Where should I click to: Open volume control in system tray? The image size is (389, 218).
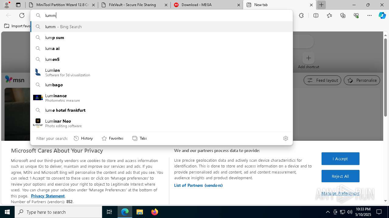point(350,212)
